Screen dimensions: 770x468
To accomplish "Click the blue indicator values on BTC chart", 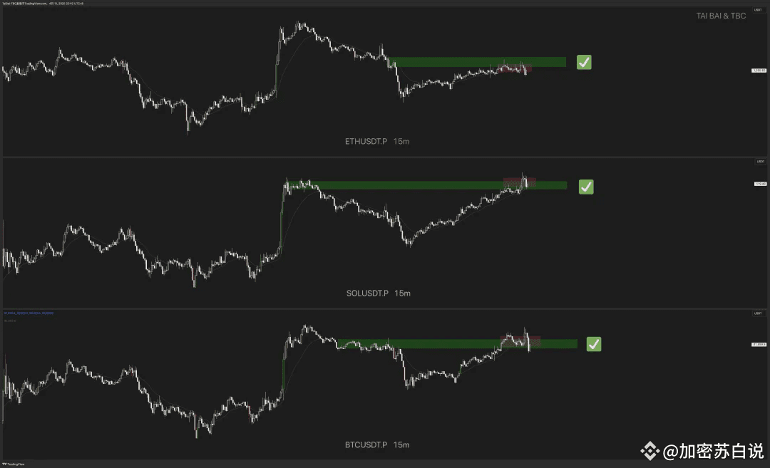I will click(x=29, y=313).
